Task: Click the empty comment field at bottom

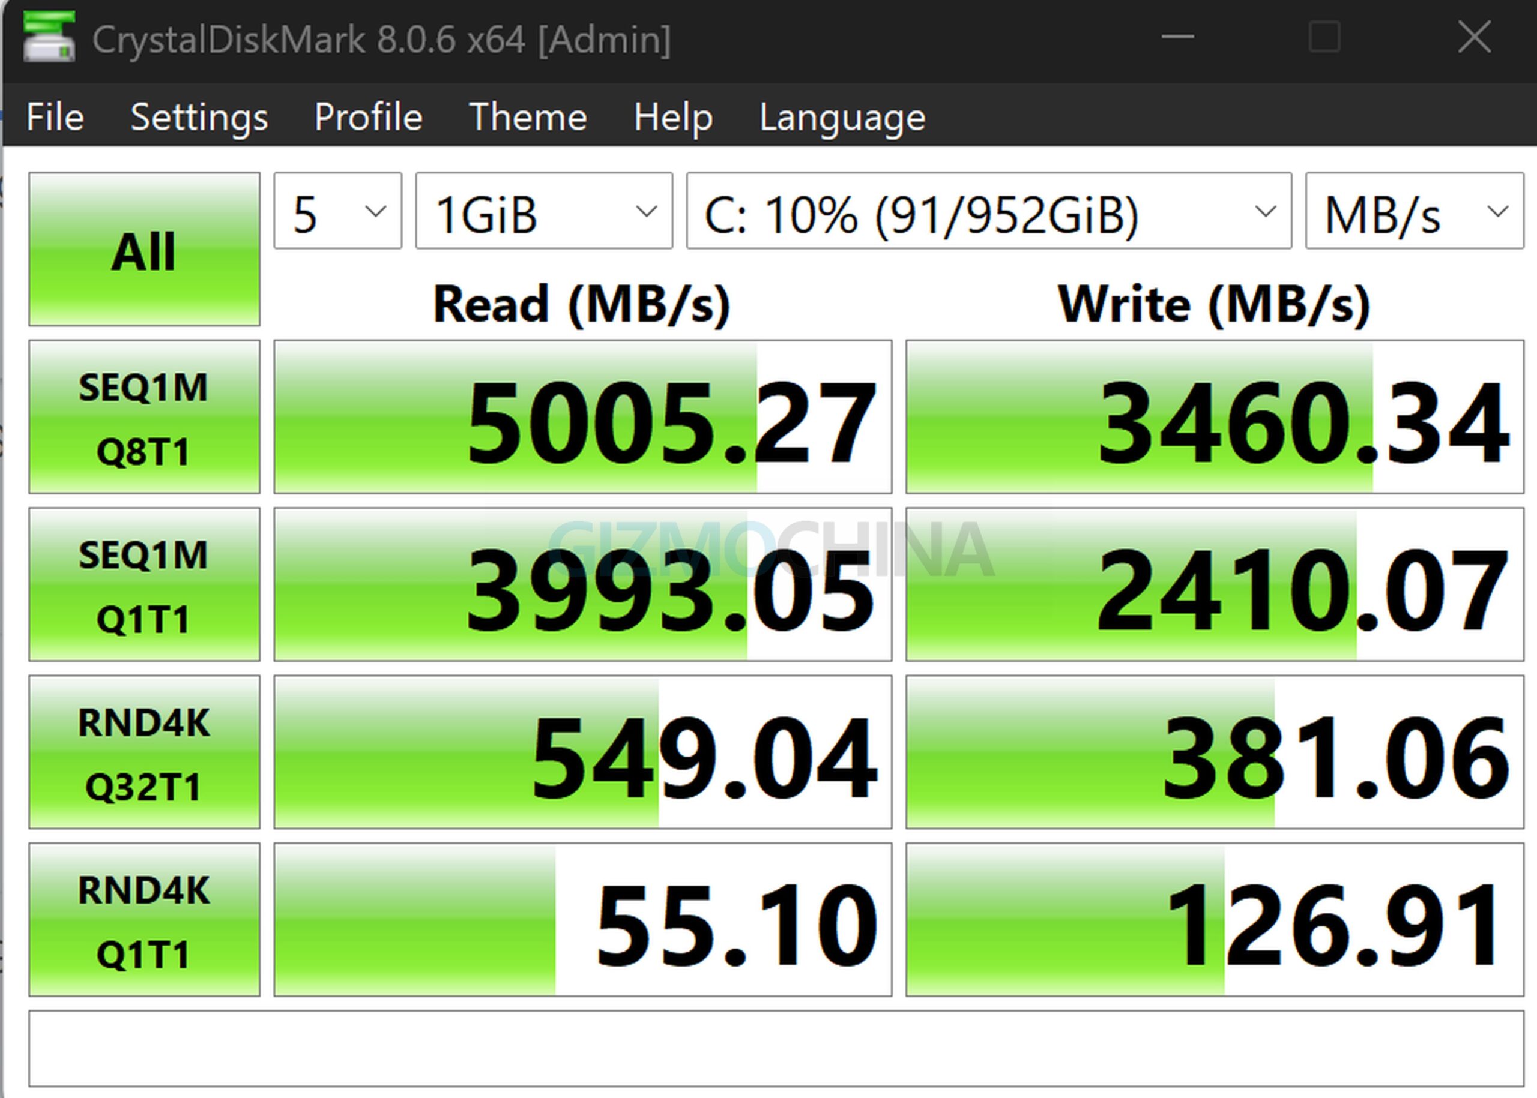Action: (776, 1048)
